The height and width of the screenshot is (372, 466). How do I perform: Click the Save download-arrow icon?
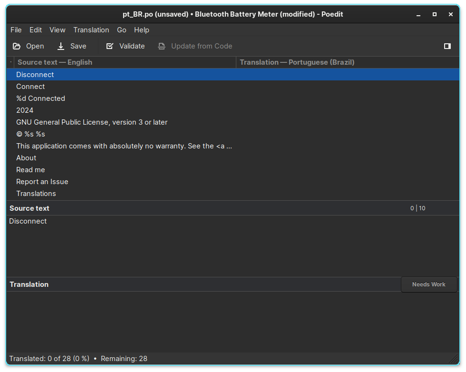coord(61,46)
